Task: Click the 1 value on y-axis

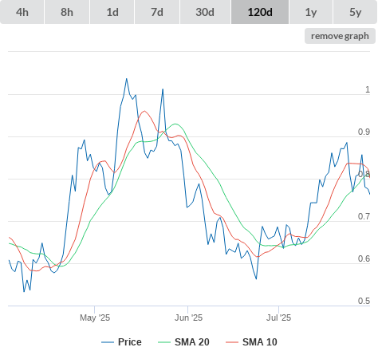Action: [x=368, y=89]
